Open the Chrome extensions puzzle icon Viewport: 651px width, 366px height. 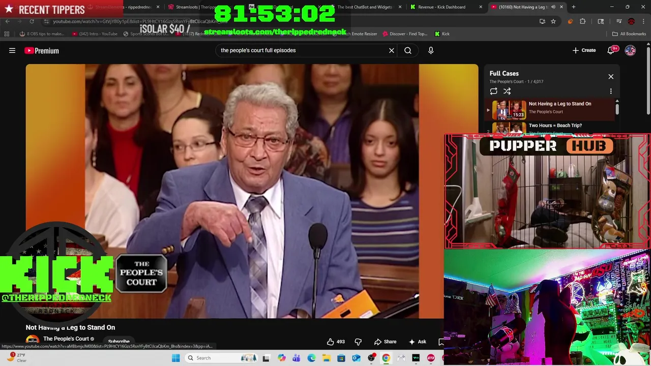coord(582,21)
